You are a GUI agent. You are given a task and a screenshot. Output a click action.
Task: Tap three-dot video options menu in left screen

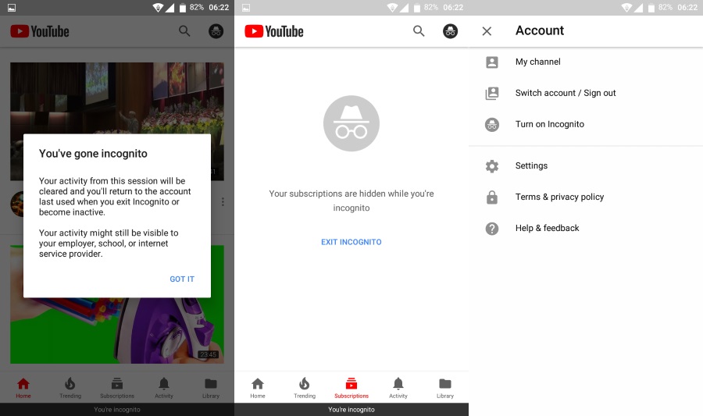pos(223,202)
